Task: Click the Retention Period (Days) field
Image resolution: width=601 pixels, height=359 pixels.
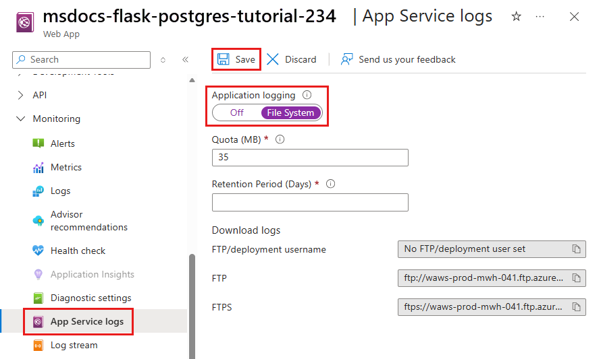Action: [x=310, y=202]
